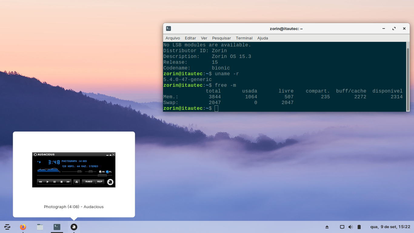Click the 'uname -r' command text
414x233 pixels.
[x=227, y=74]
